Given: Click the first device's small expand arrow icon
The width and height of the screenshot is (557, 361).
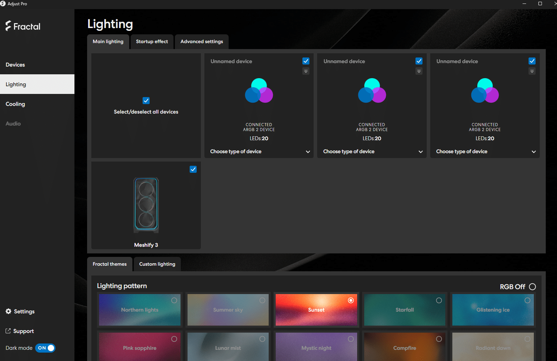Looking at the screenshot, I should point(306,71).
